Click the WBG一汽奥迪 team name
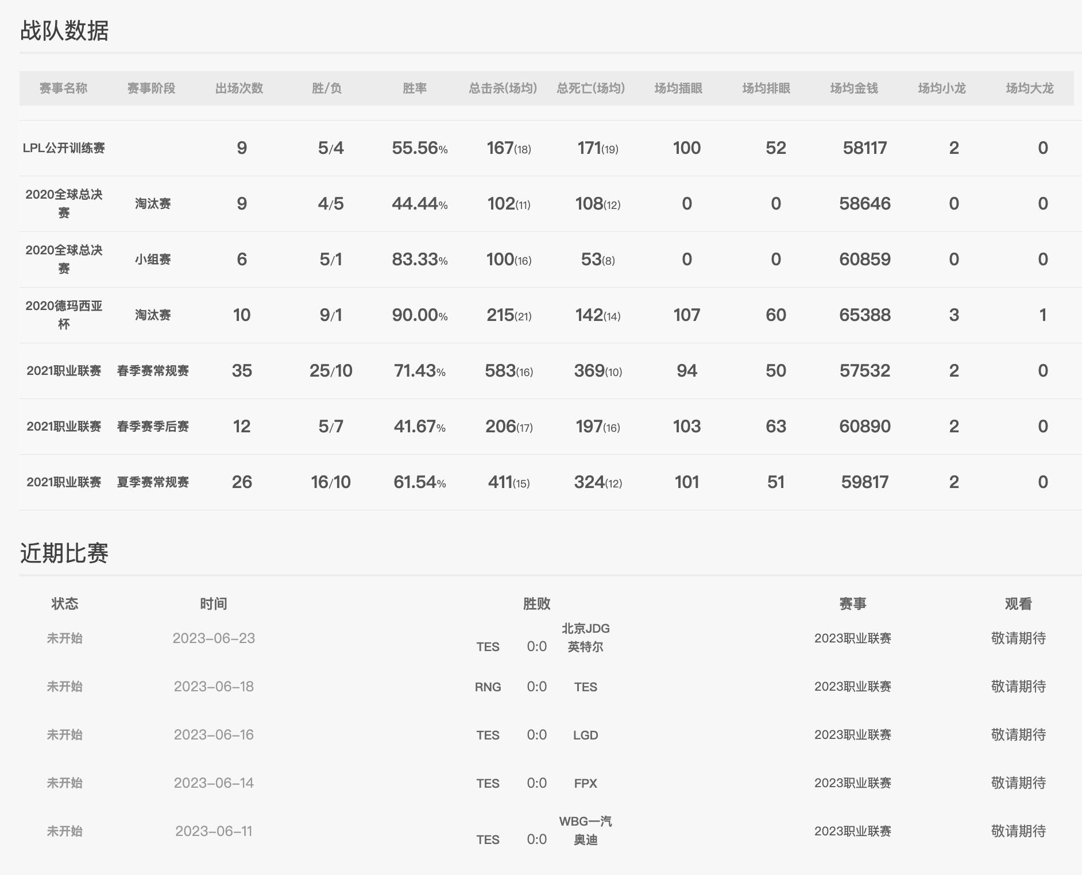 586,831
